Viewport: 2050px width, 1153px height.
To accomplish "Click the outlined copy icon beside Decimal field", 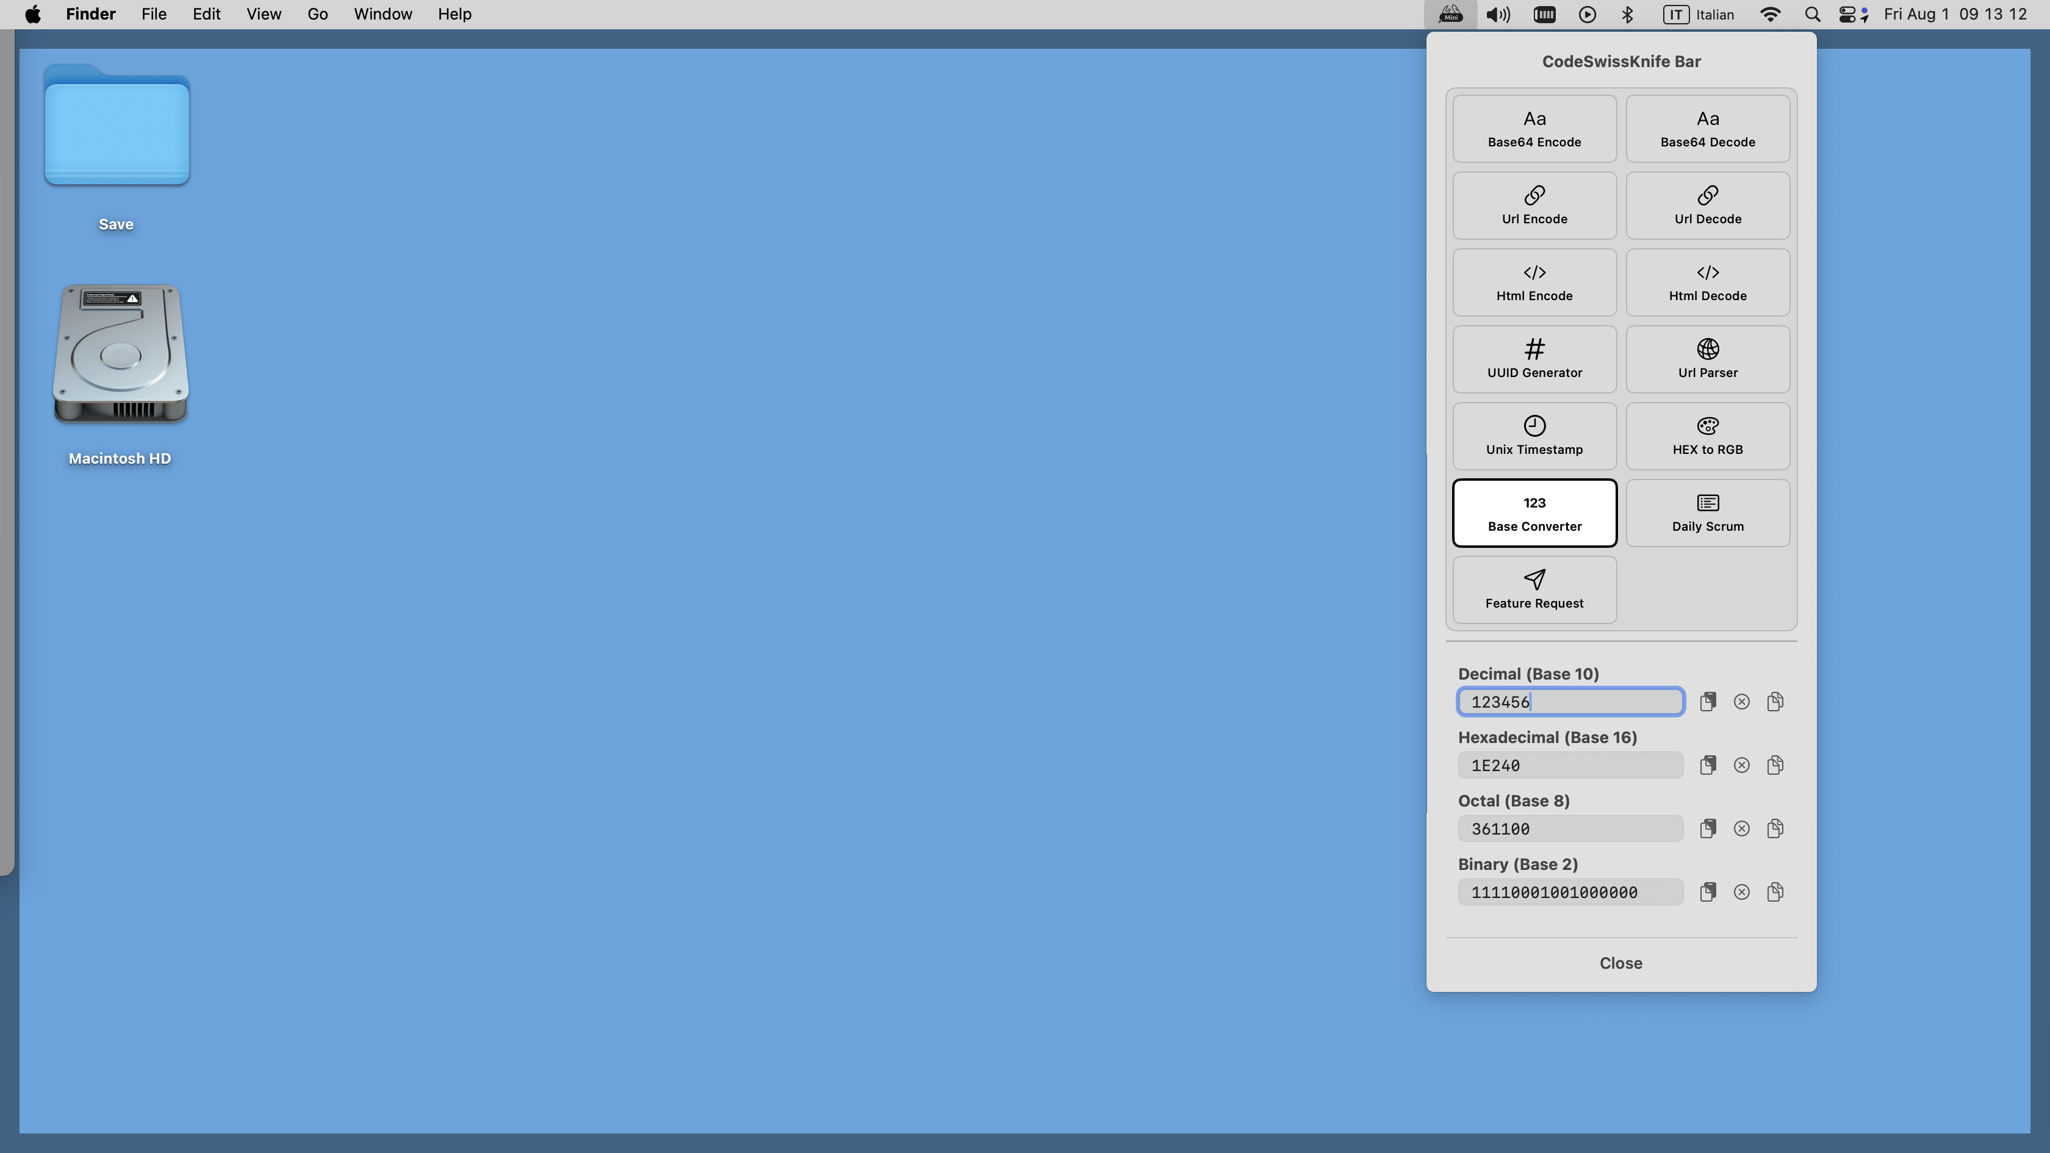I will [1775, 702].
